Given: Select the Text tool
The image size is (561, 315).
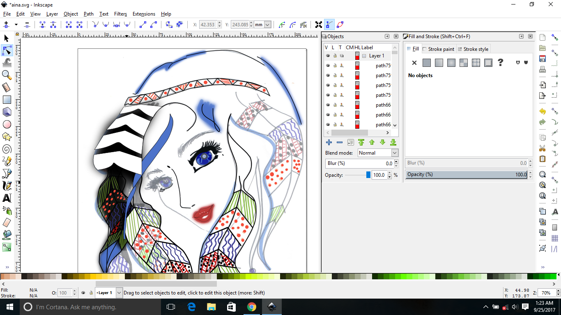Looking at the screenshot, I should click(x=7, y=198).
